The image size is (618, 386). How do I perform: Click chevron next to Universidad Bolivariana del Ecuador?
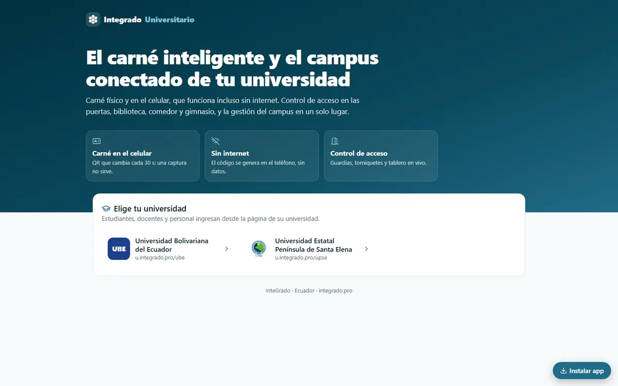pos(227,249)
